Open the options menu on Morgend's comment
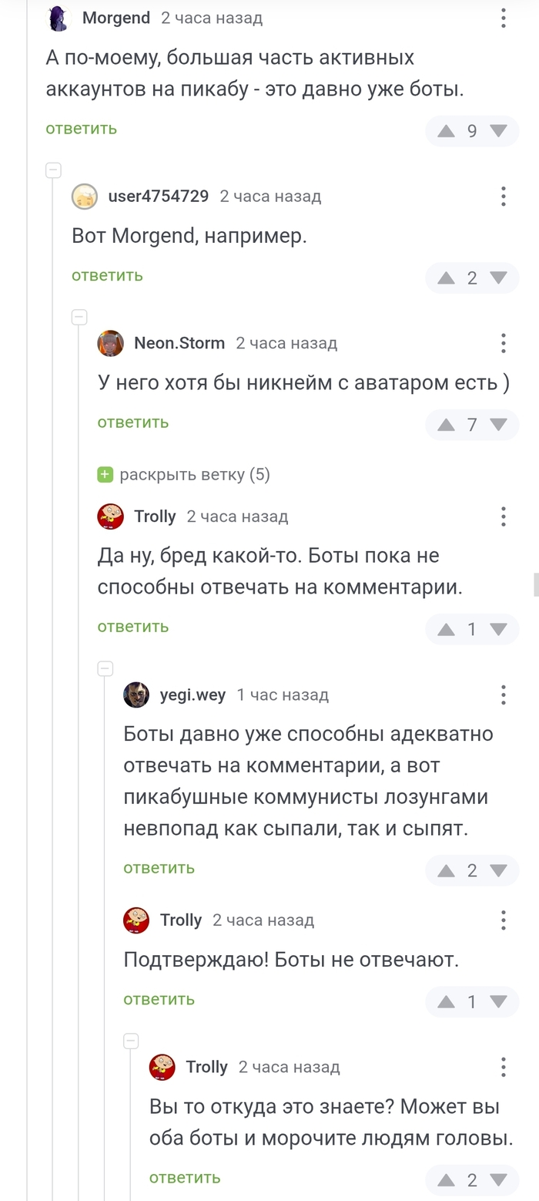Screen dimensions: 539x1201 point(503,17)
